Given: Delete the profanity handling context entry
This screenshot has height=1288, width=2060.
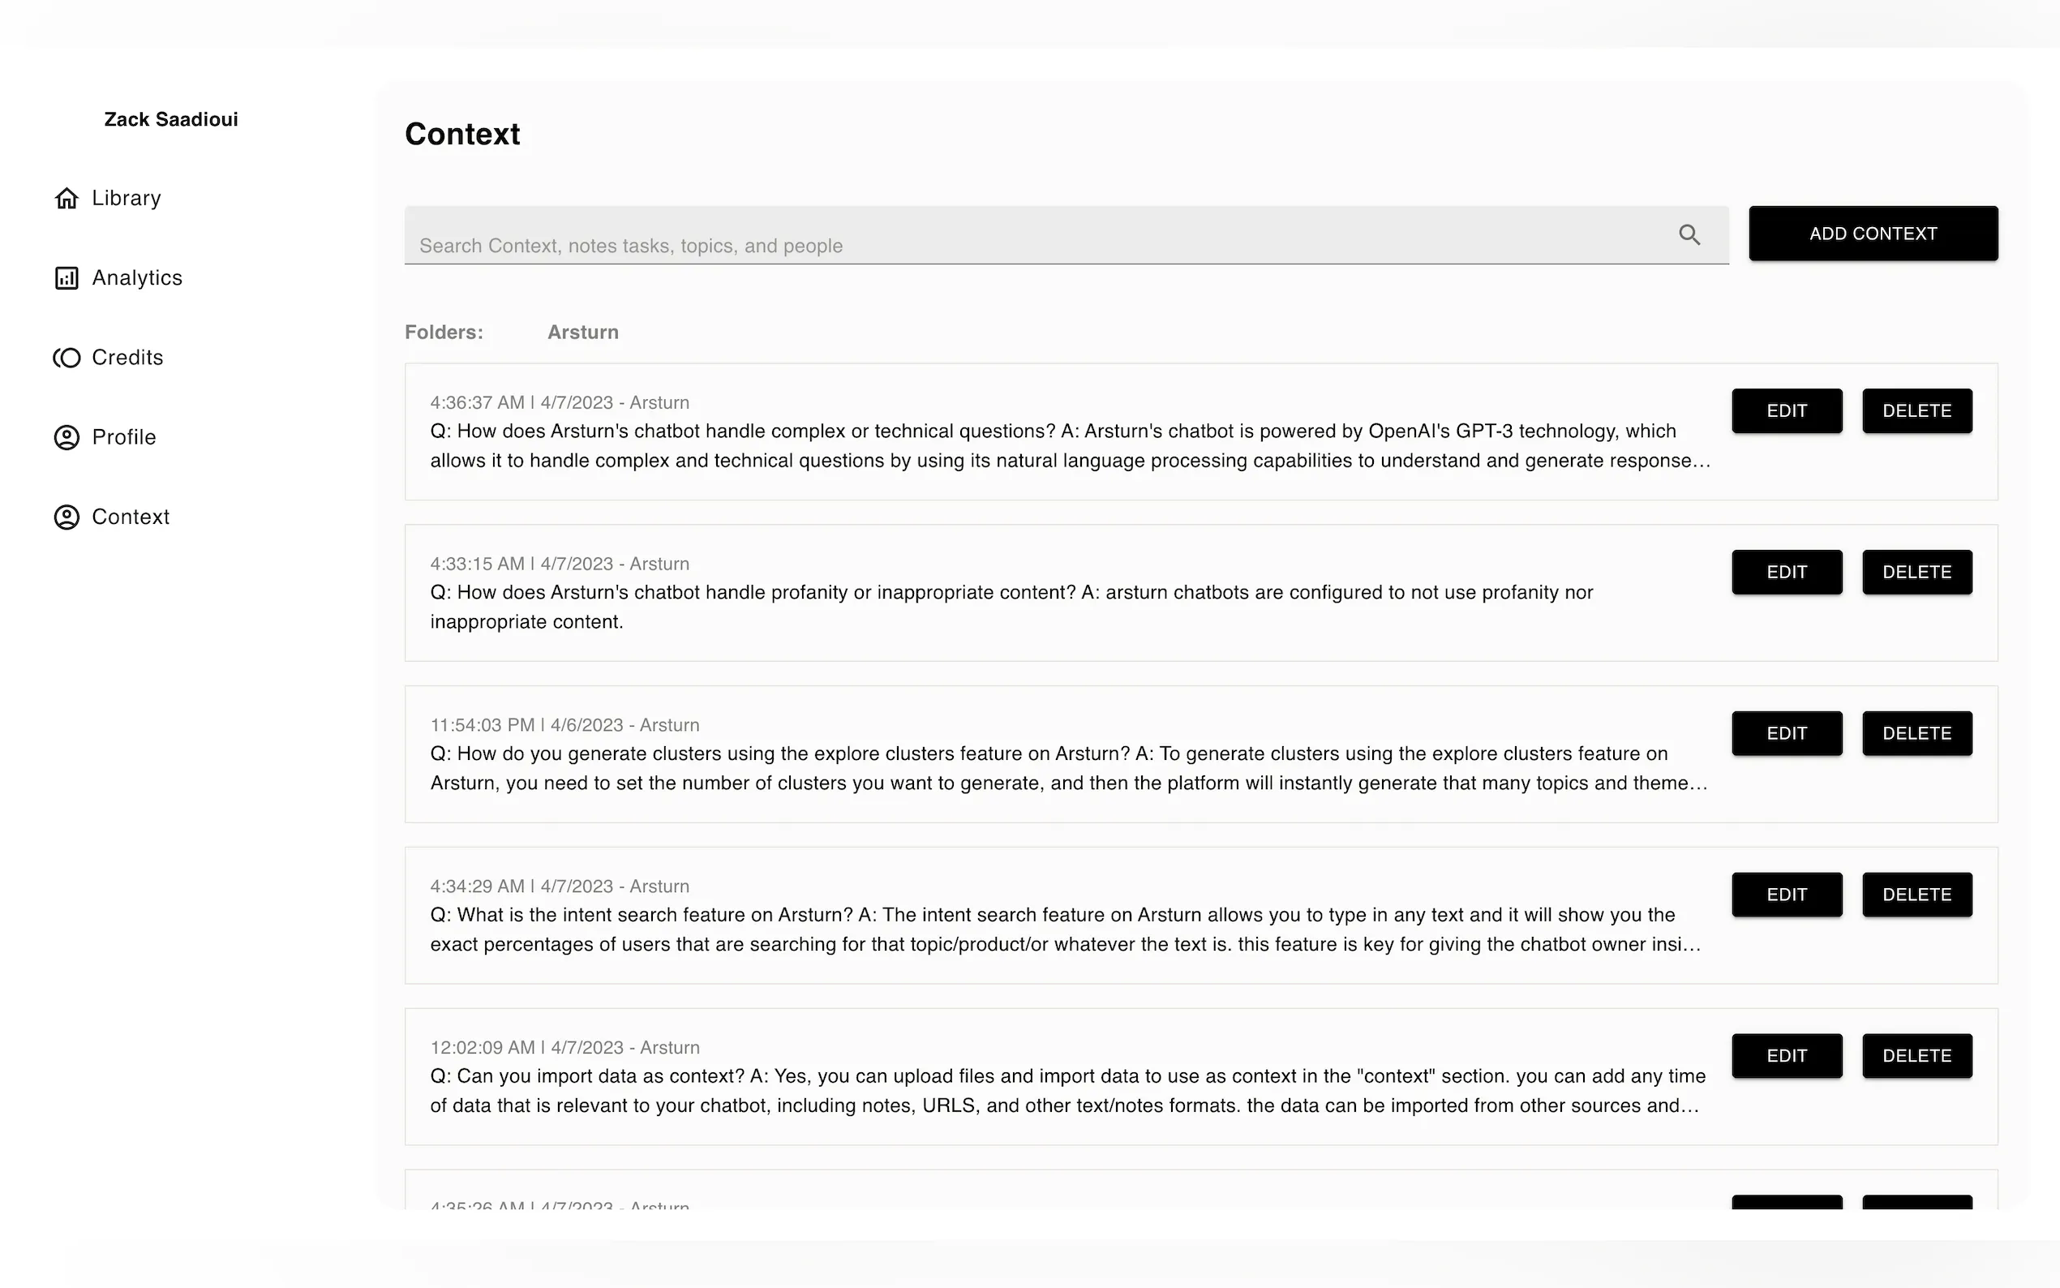Looking at the screenshot, I should click(x=1916, y=572).
